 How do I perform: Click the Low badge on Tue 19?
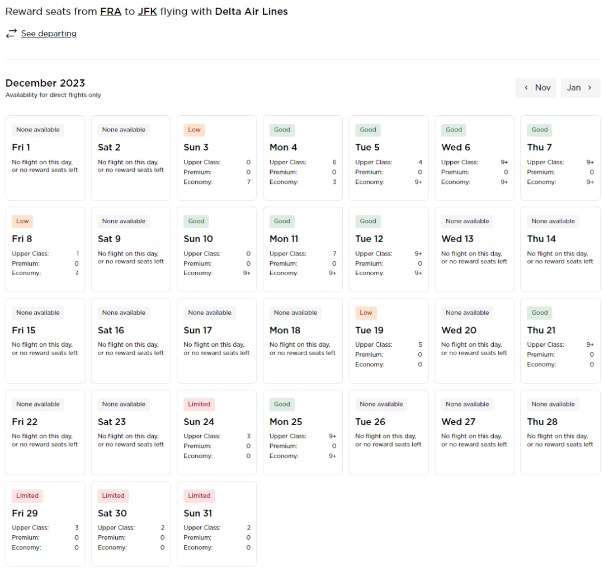tap(366, 313)
